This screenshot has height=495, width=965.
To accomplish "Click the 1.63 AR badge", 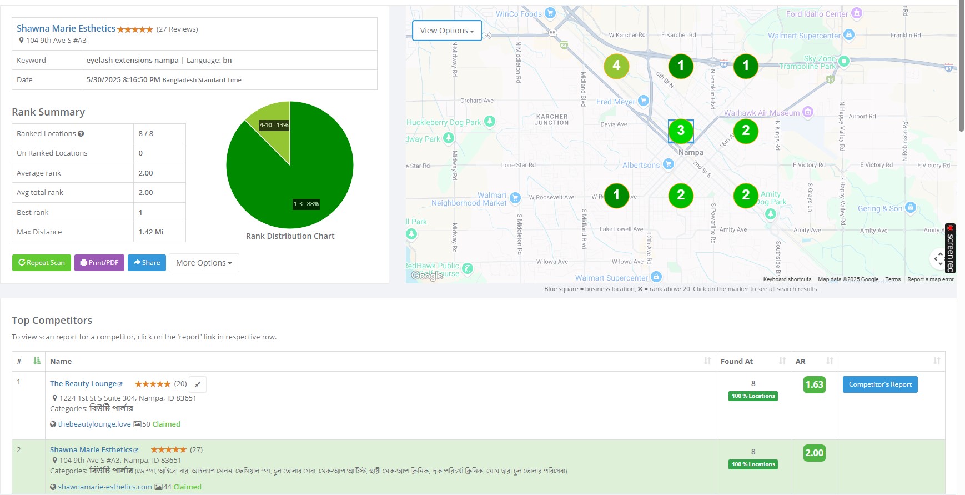I will [814, 384].
